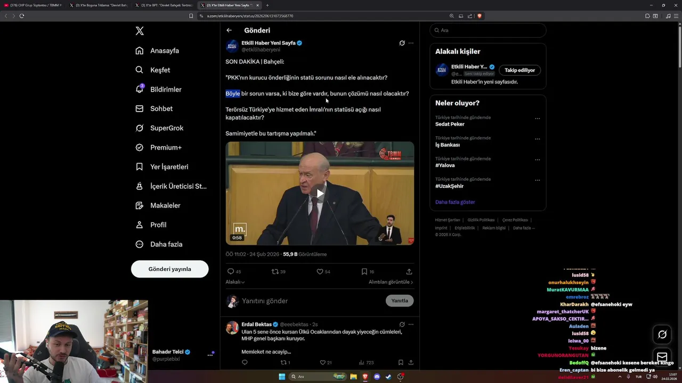The image size is (682, 383).
Task: Open Bildirimler notifications
Action: [158, 89]
